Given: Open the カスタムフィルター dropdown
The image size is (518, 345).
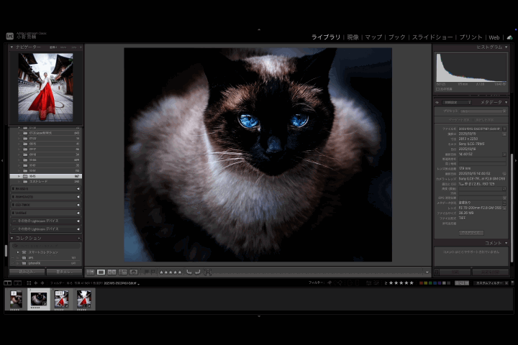Looking at the screenshot, I should tap(491, 283).
